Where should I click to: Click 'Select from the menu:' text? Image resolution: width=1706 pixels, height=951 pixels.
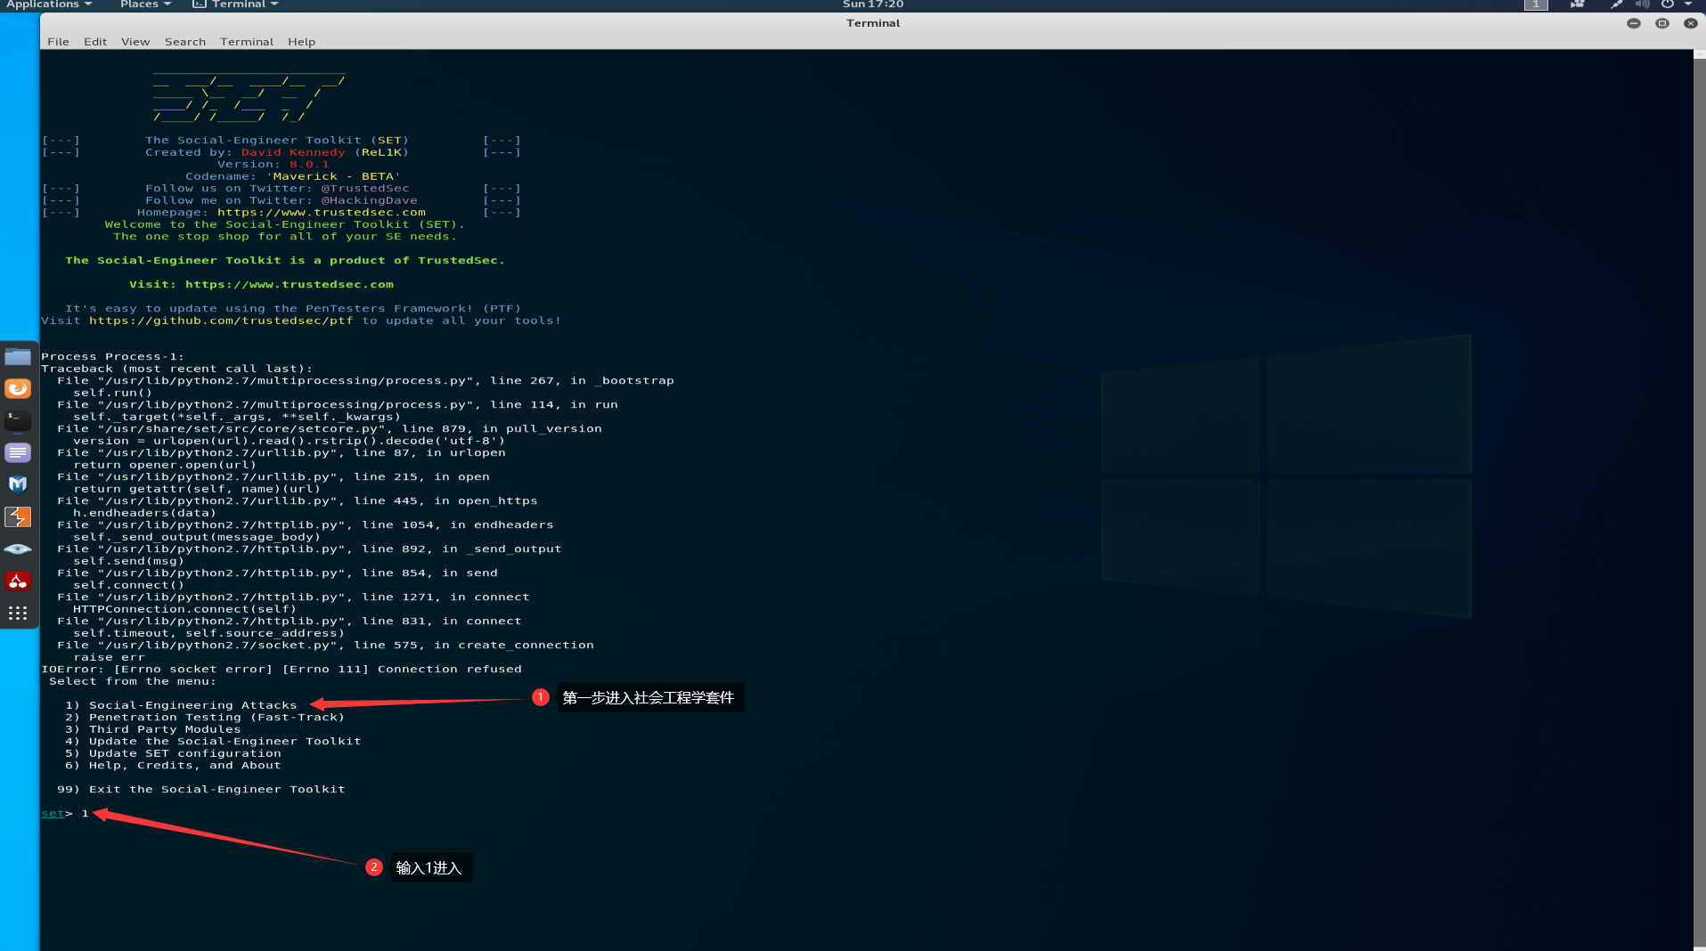(133, 681)
